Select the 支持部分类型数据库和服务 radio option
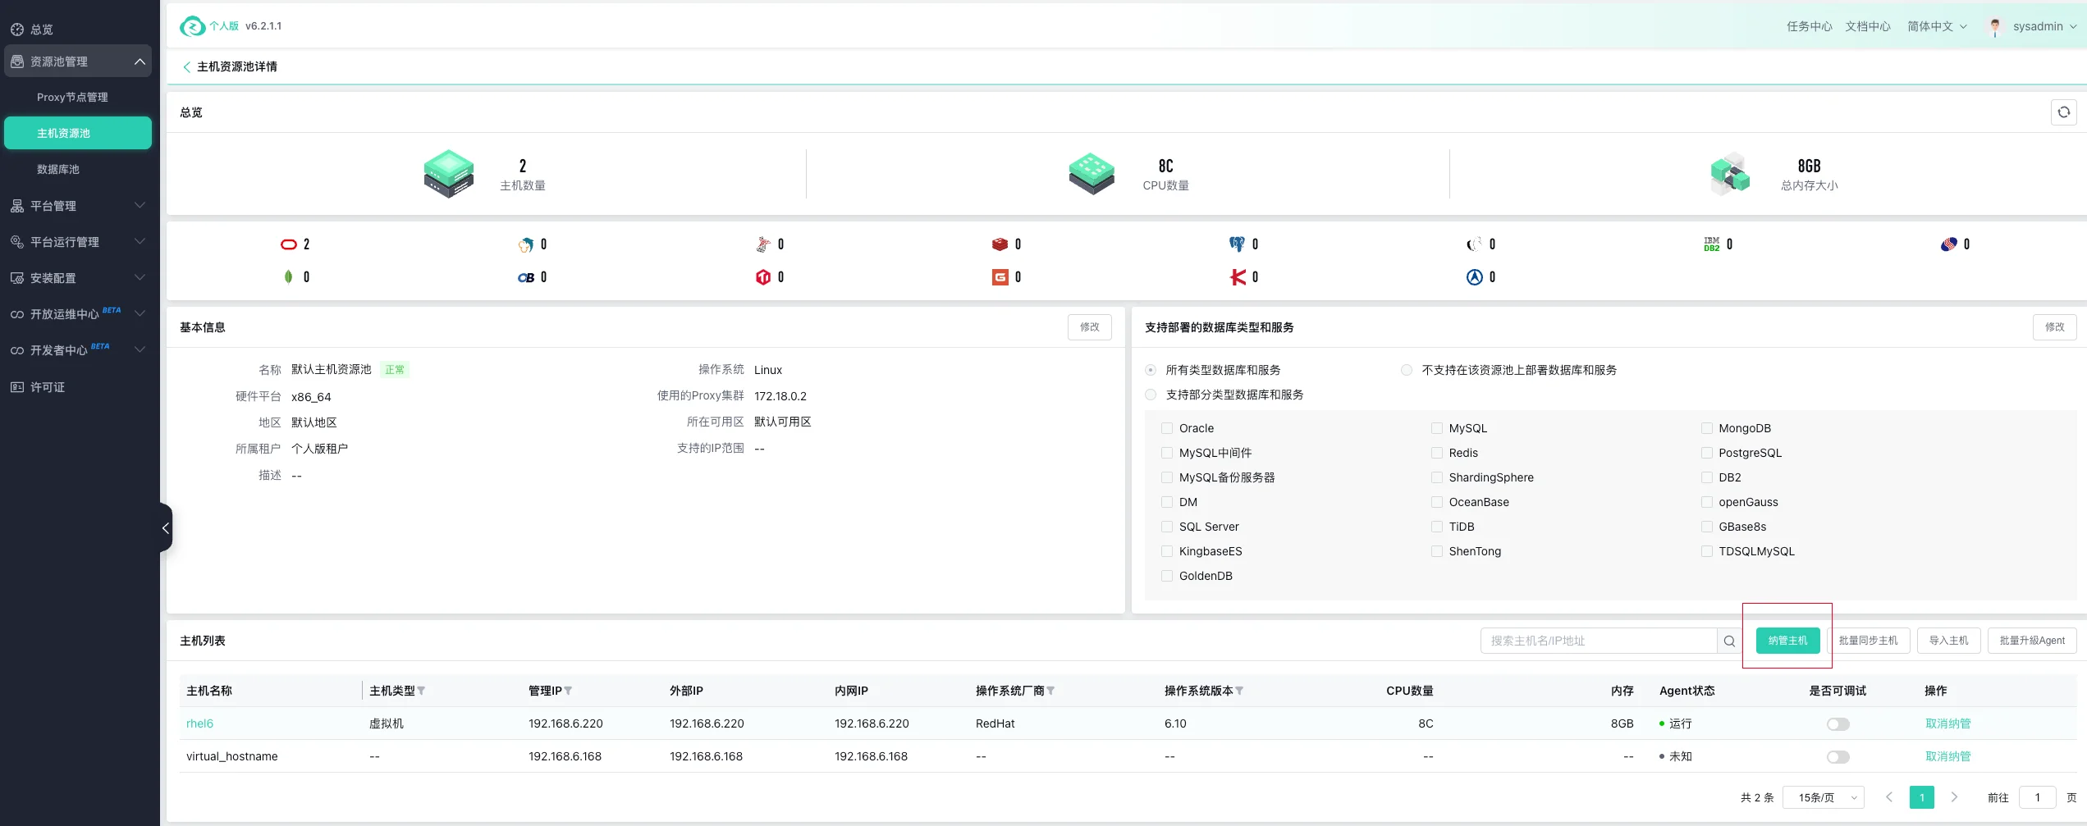 (x=1151, y=395)
